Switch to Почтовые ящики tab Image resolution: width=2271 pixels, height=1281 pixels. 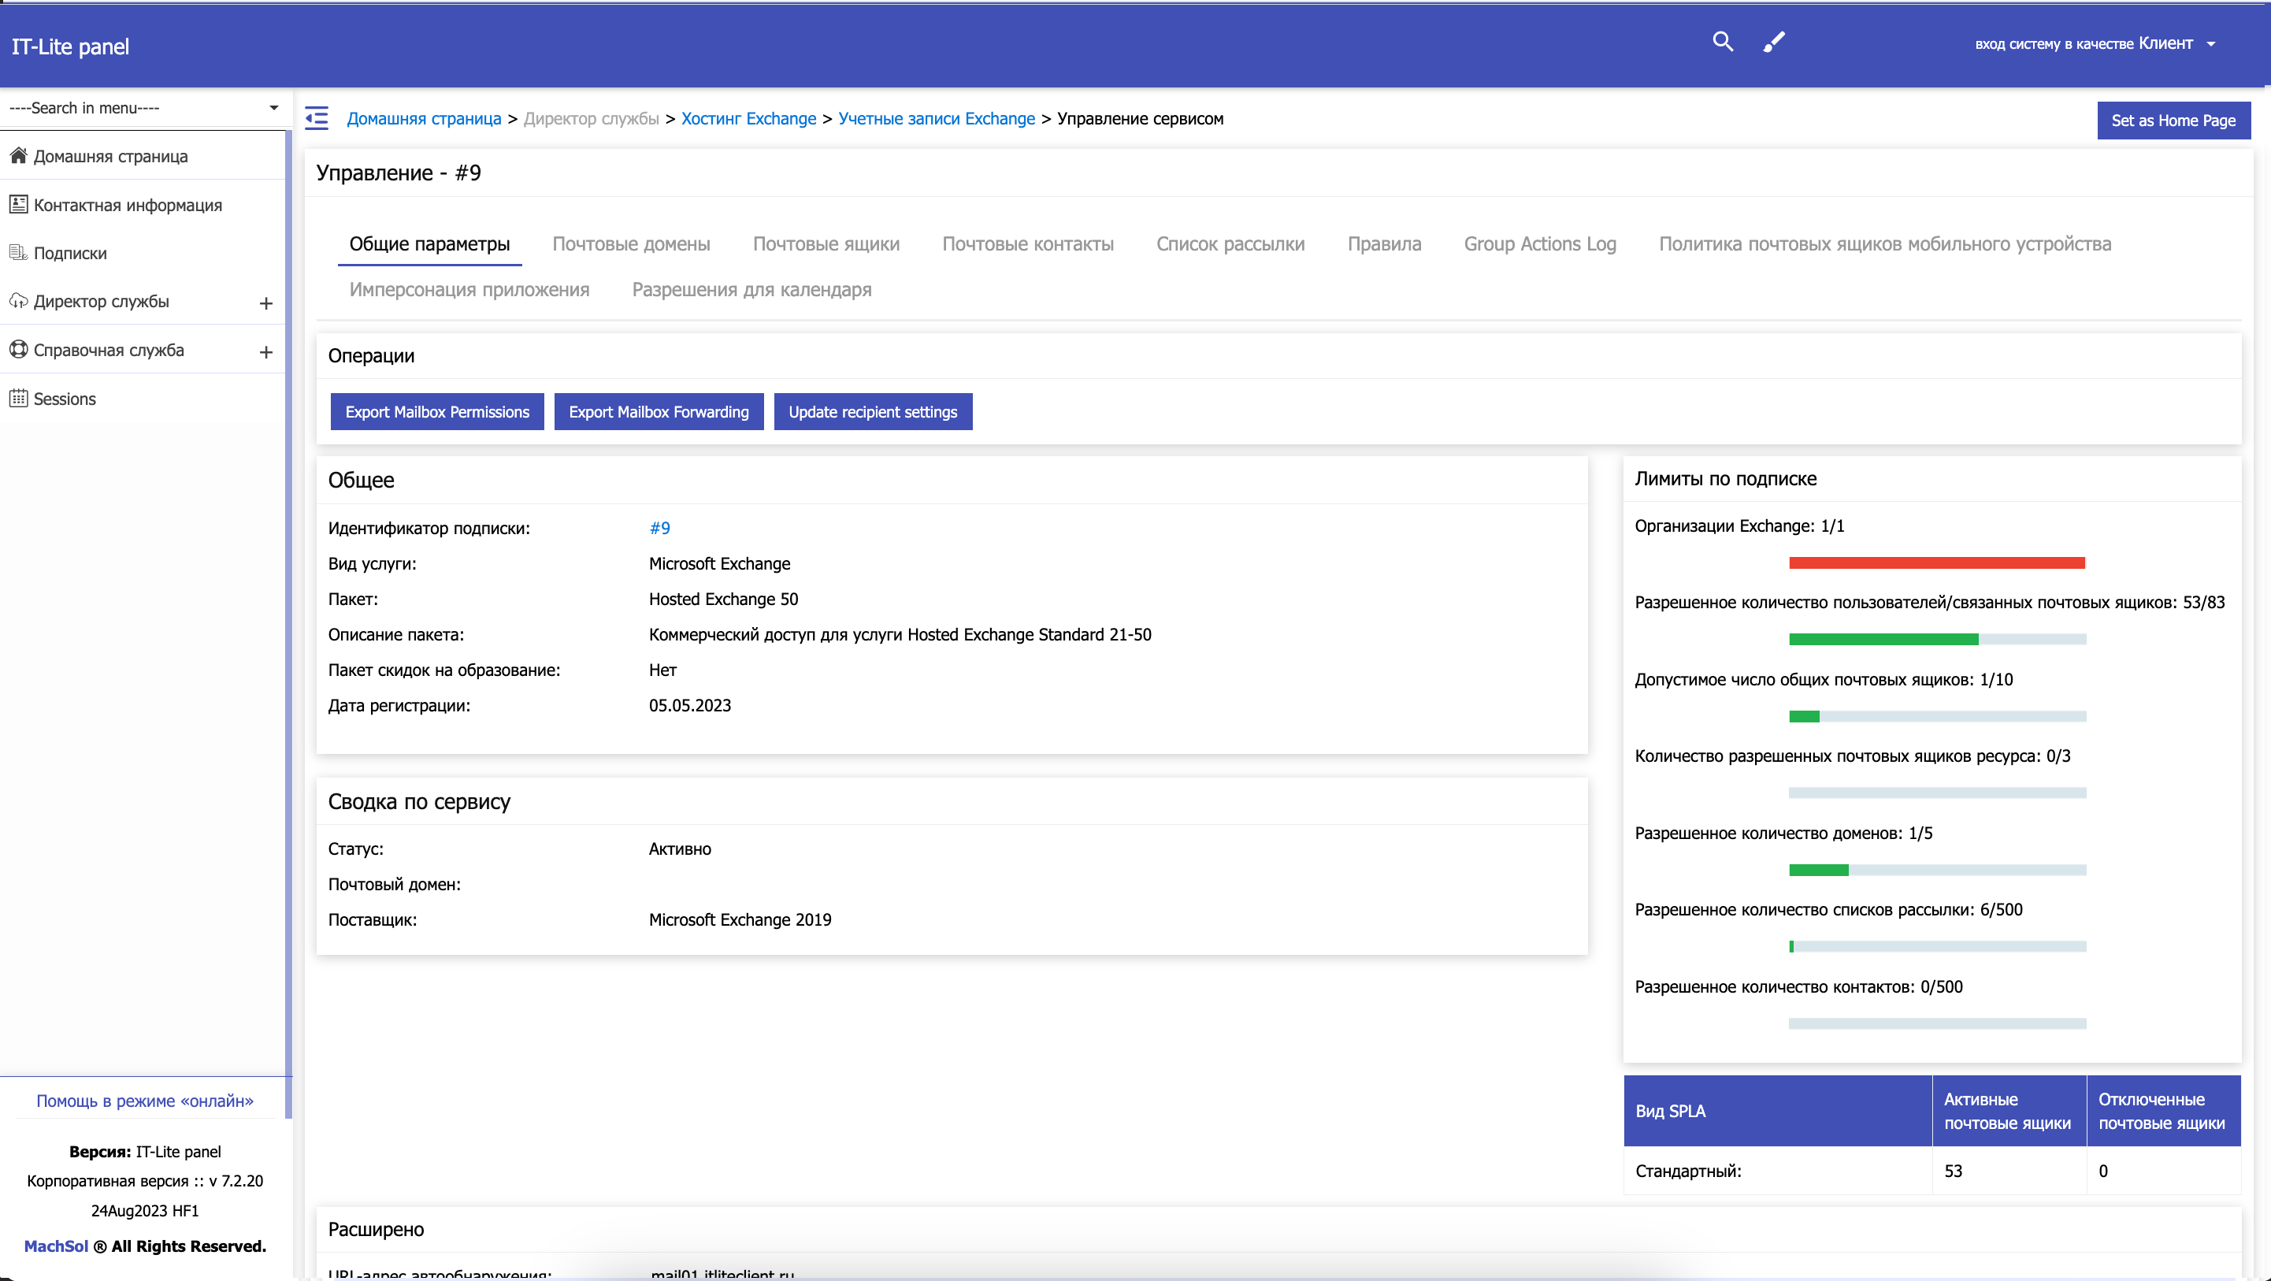point(826,244)
